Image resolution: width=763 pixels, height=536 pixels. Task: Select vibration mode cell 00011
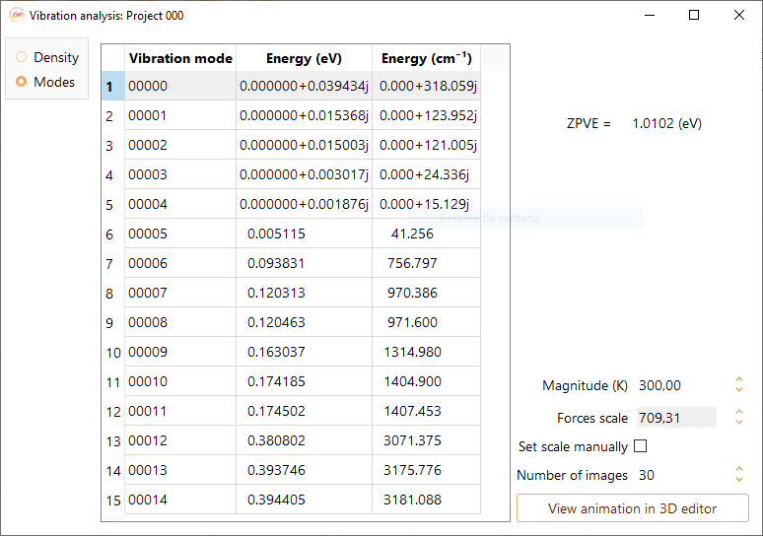pyautogui.click(x=180, y=411)
